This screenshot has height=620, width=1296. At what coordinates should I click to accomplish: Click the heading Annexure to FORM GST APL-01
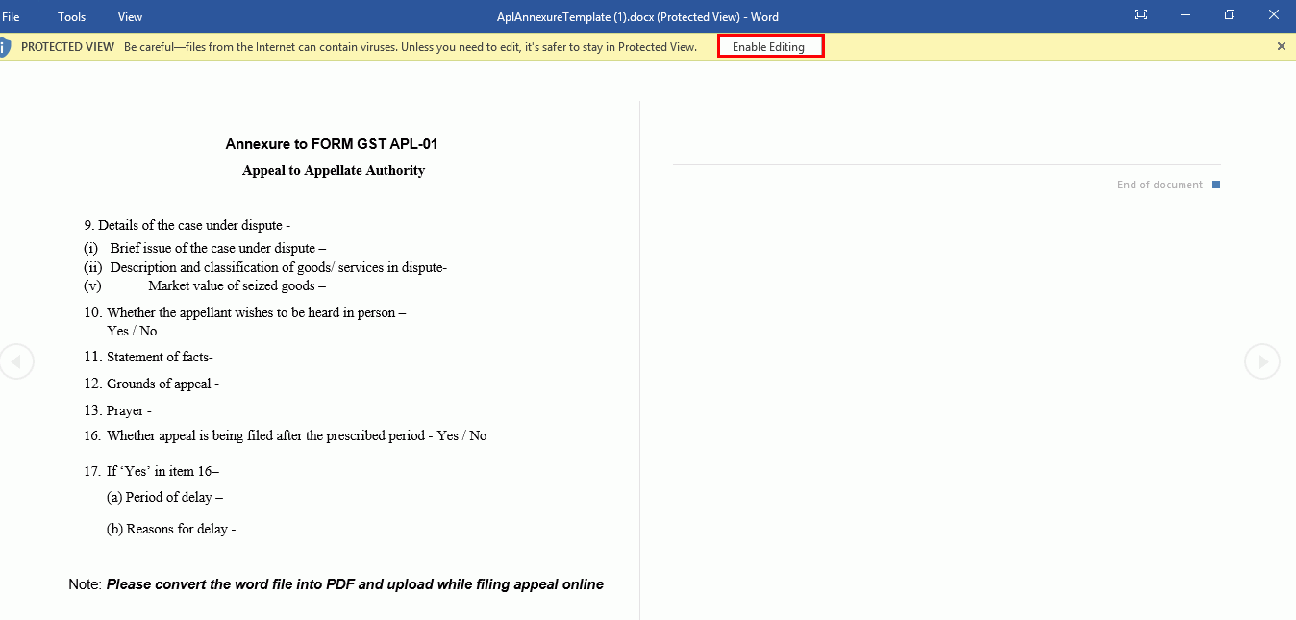334,143
